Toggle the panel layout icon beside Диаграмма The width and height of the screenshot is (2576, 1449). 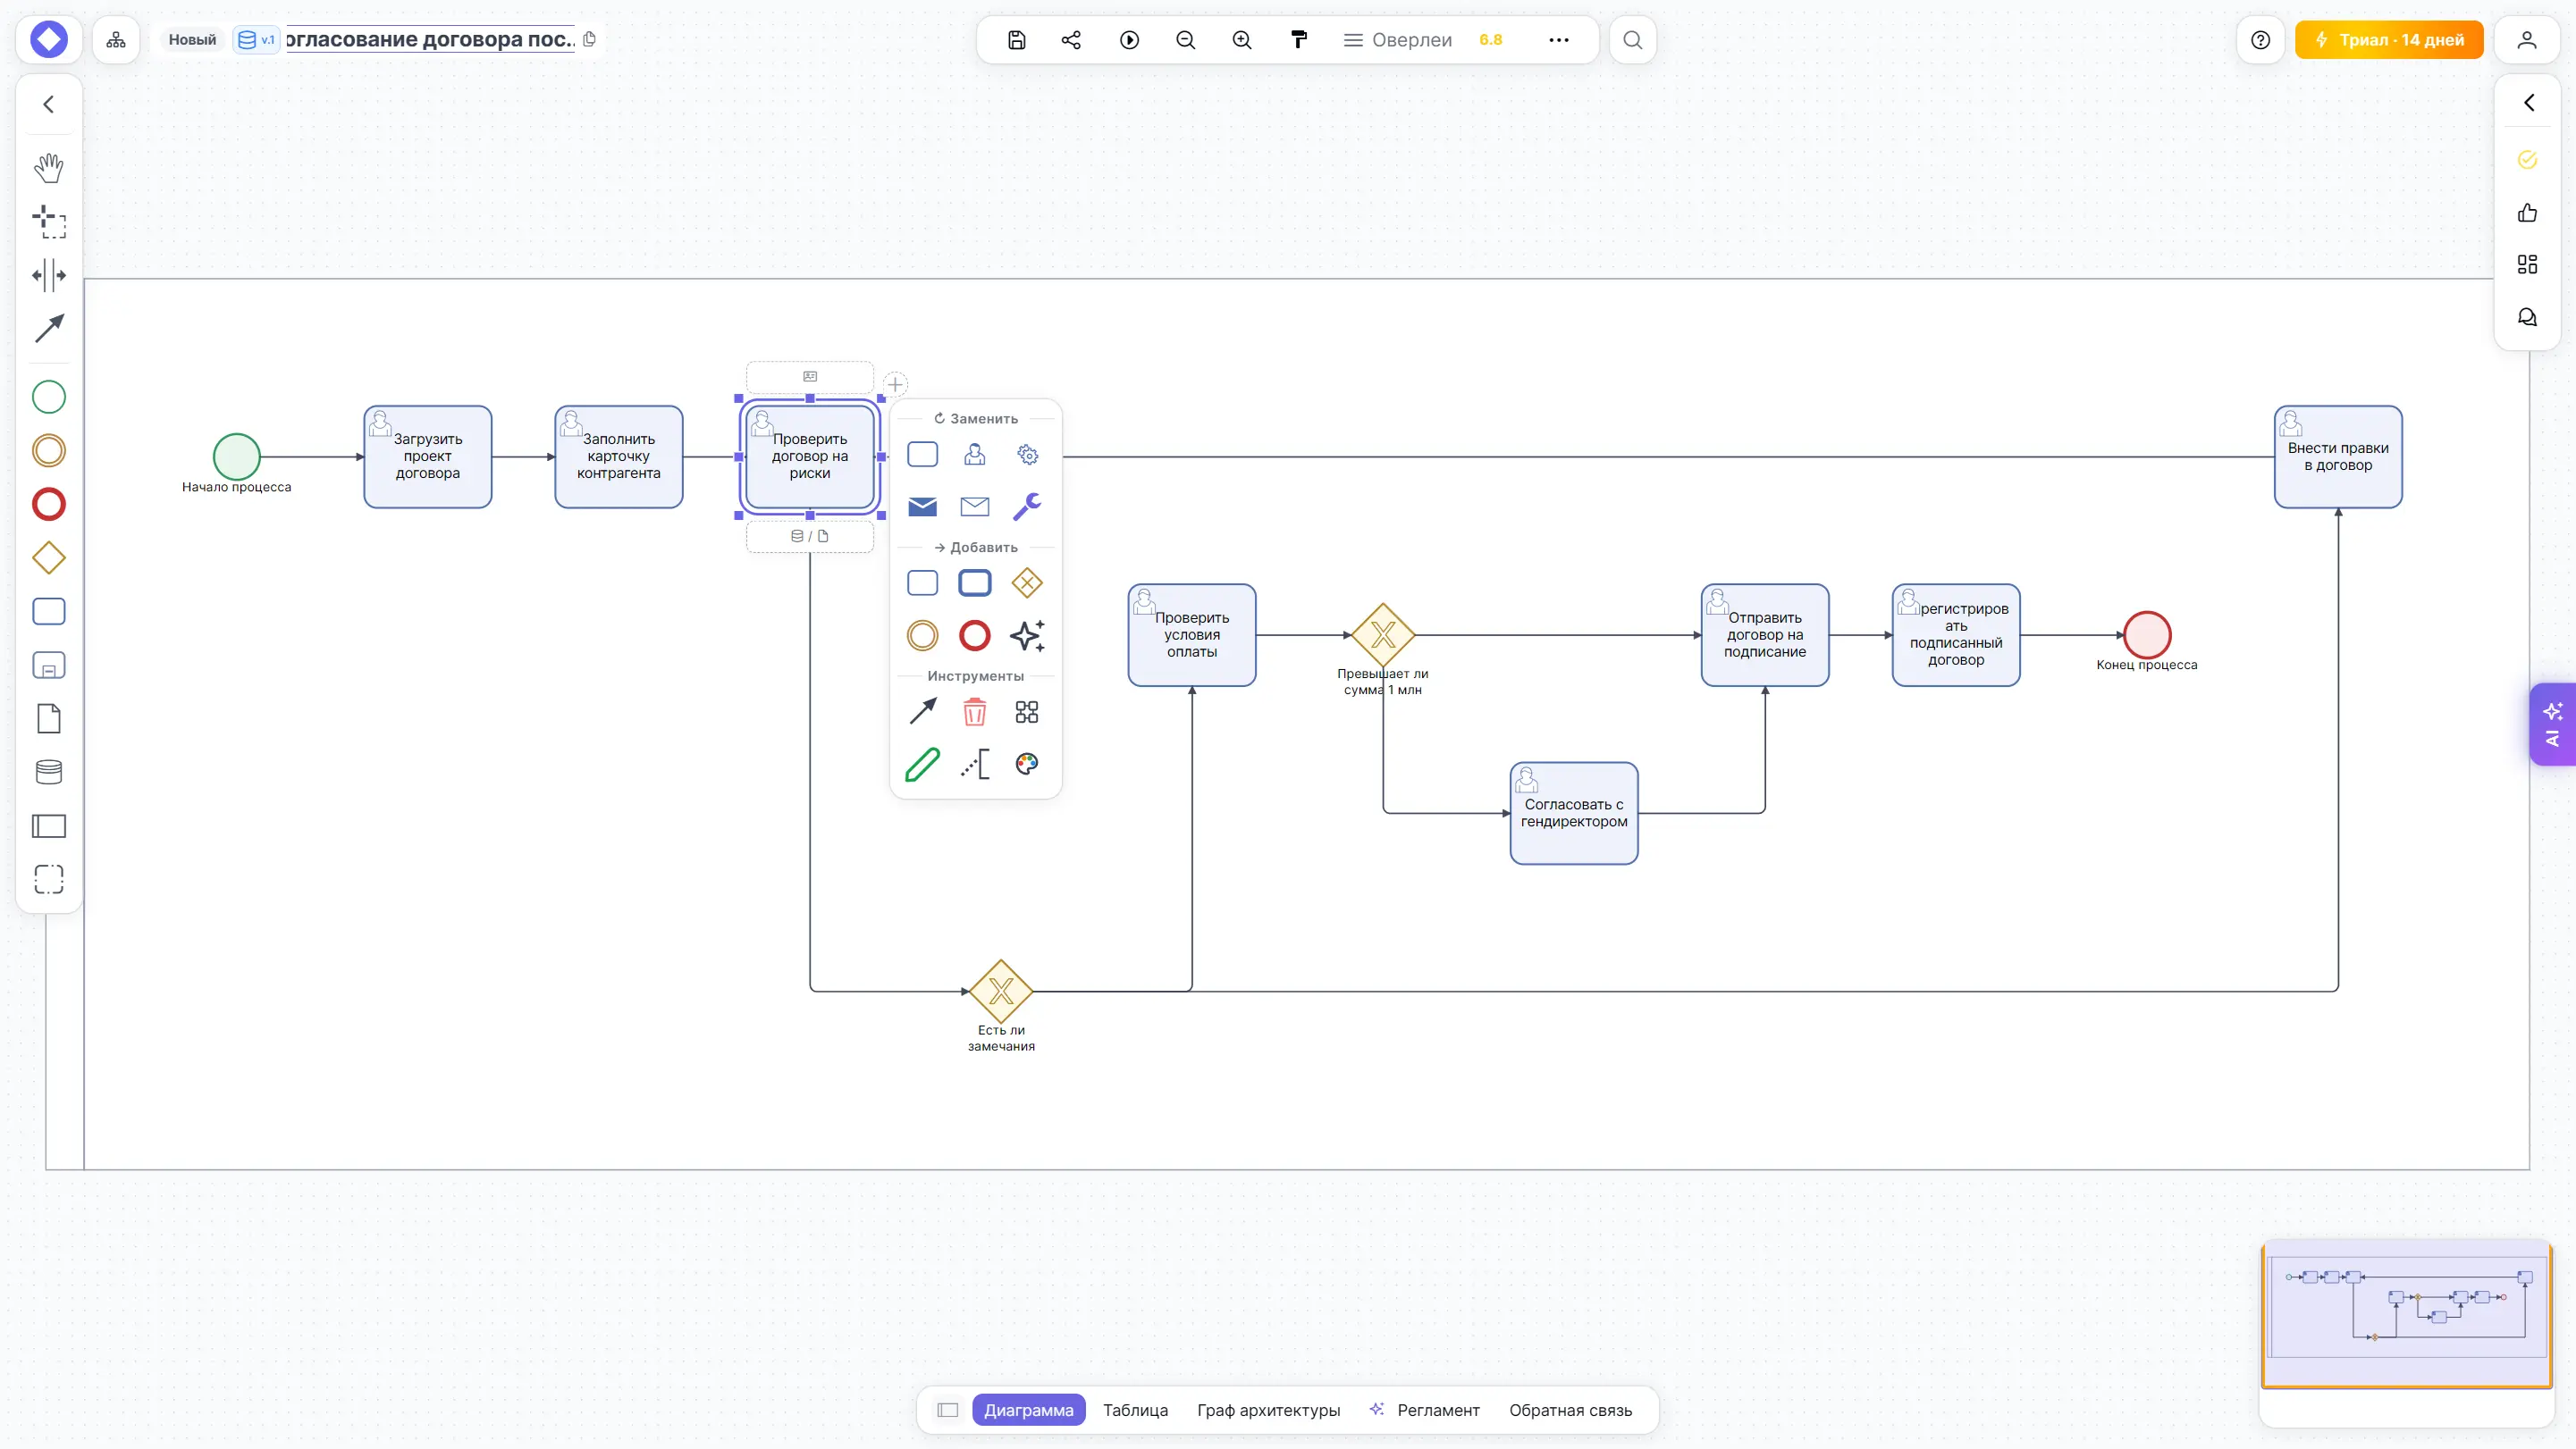click(948, 1410)
